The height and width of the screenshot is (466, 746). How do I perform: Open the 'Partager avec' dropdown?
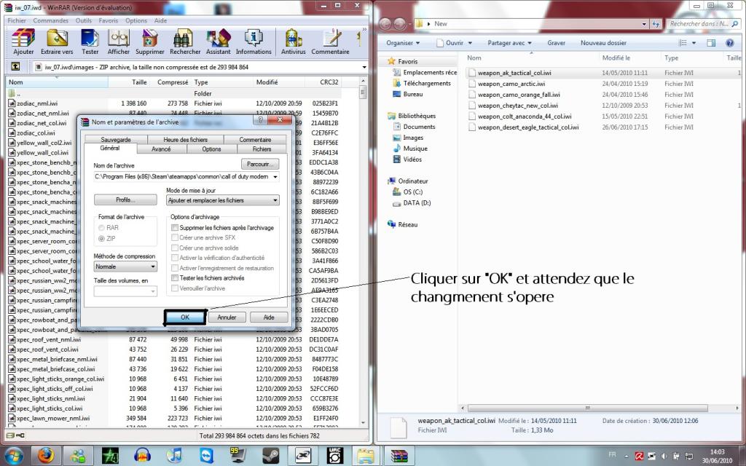coord(509,43)
